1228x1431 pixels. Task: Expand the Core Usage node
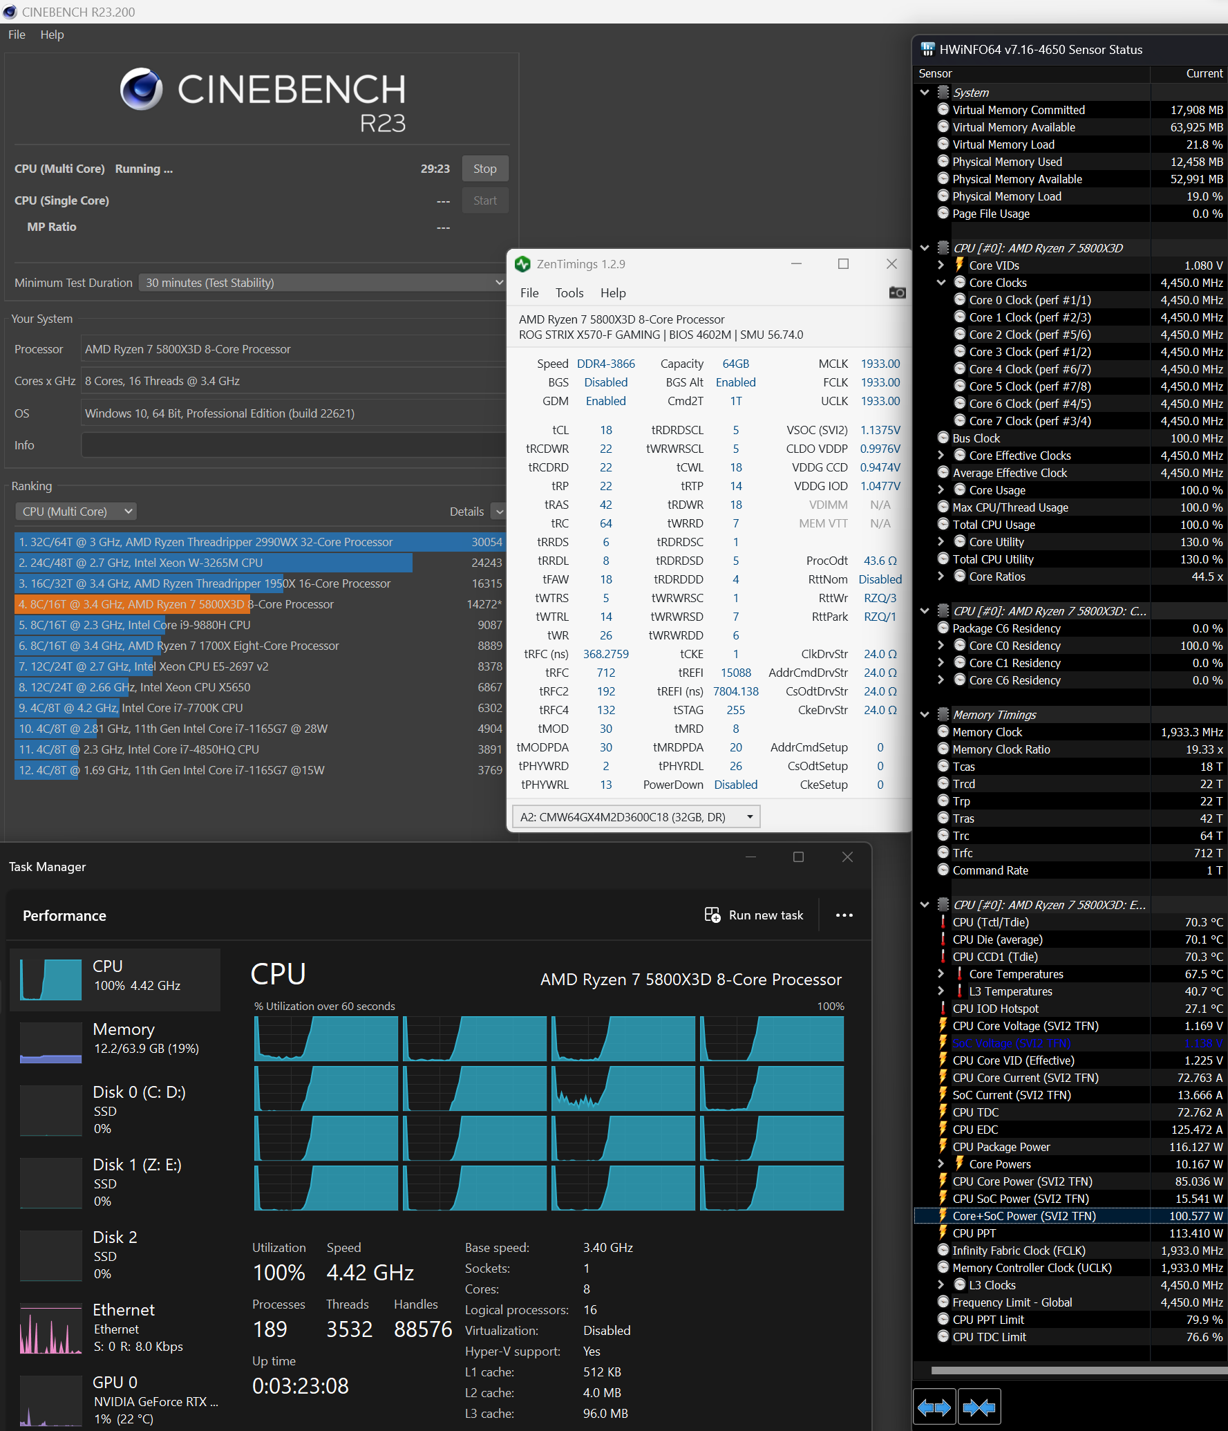[x=941, y=489]
